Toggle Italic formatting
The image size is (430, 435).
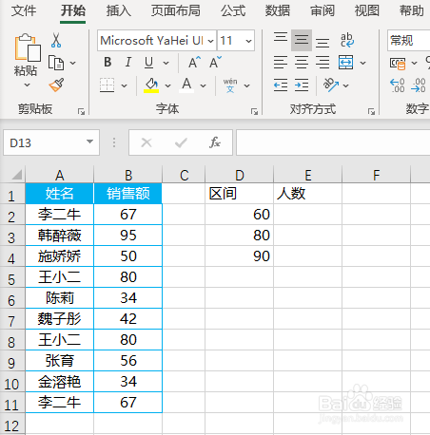[128, 62]
